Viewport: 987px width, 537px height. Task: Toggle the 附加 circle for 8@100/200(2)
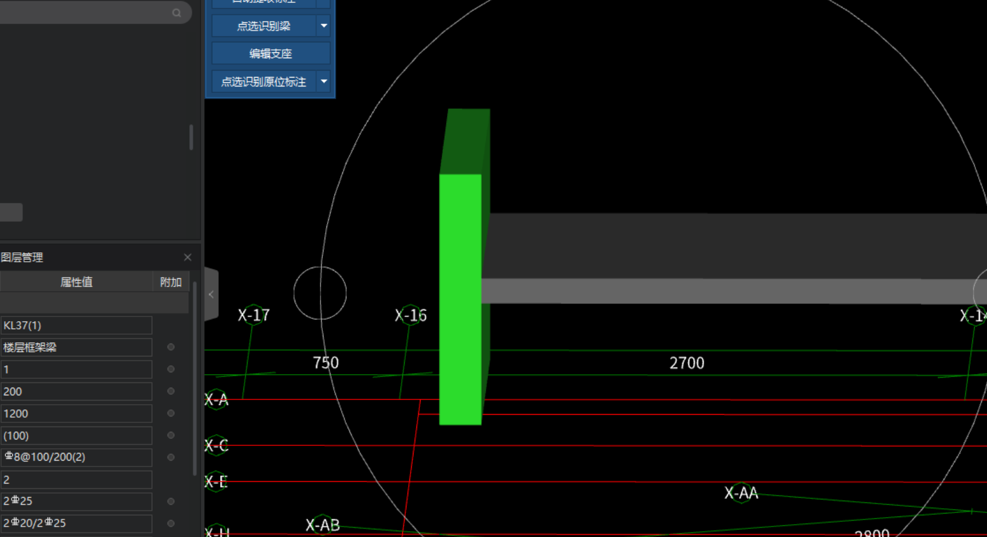[x=171, y=457]
